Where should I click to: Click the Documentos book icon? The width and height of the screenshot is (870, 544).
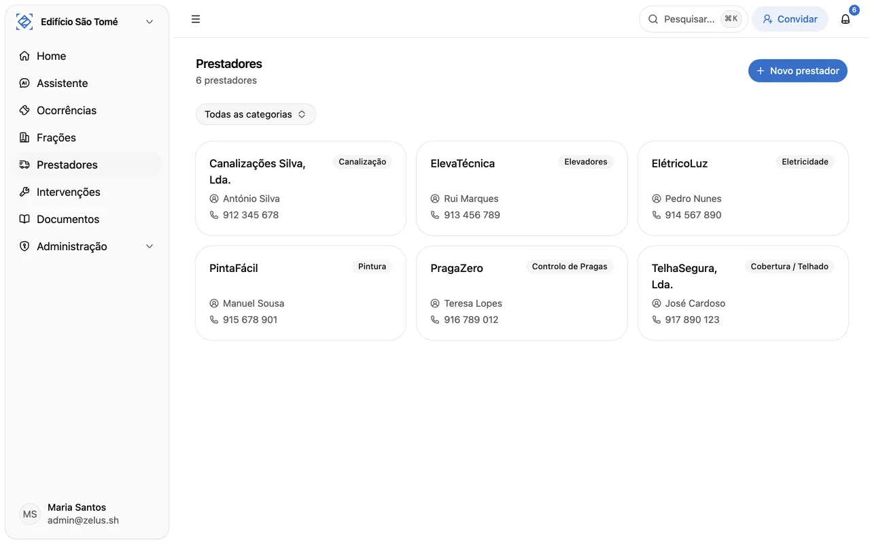click(24, 219)
